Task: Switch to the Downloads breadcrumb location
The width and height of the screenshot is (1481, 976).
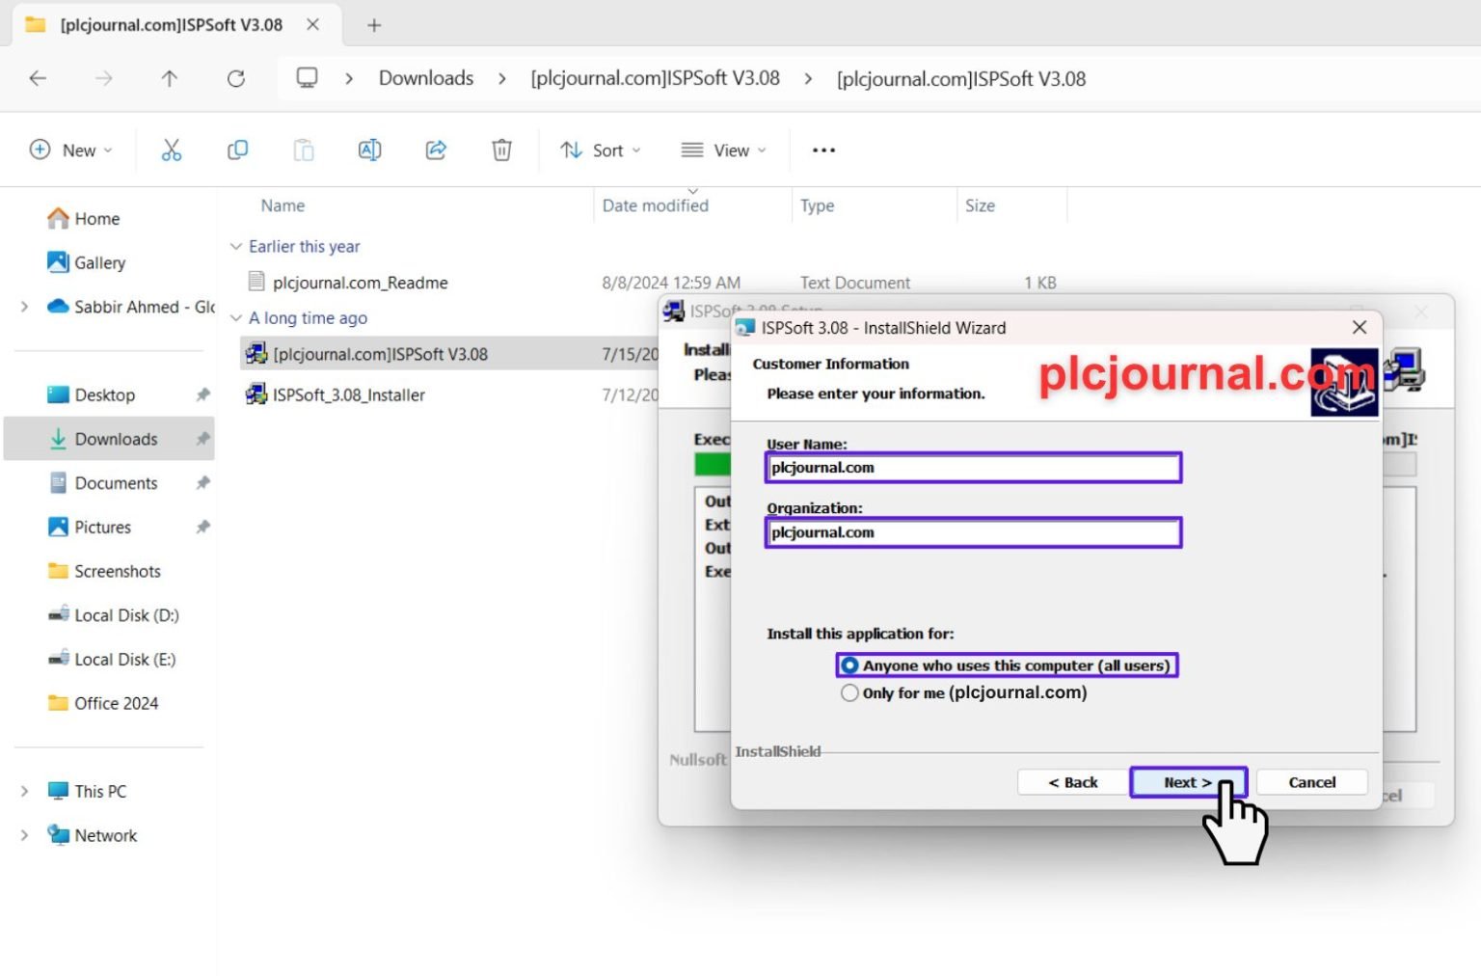Action: click(x=425, y=78)
